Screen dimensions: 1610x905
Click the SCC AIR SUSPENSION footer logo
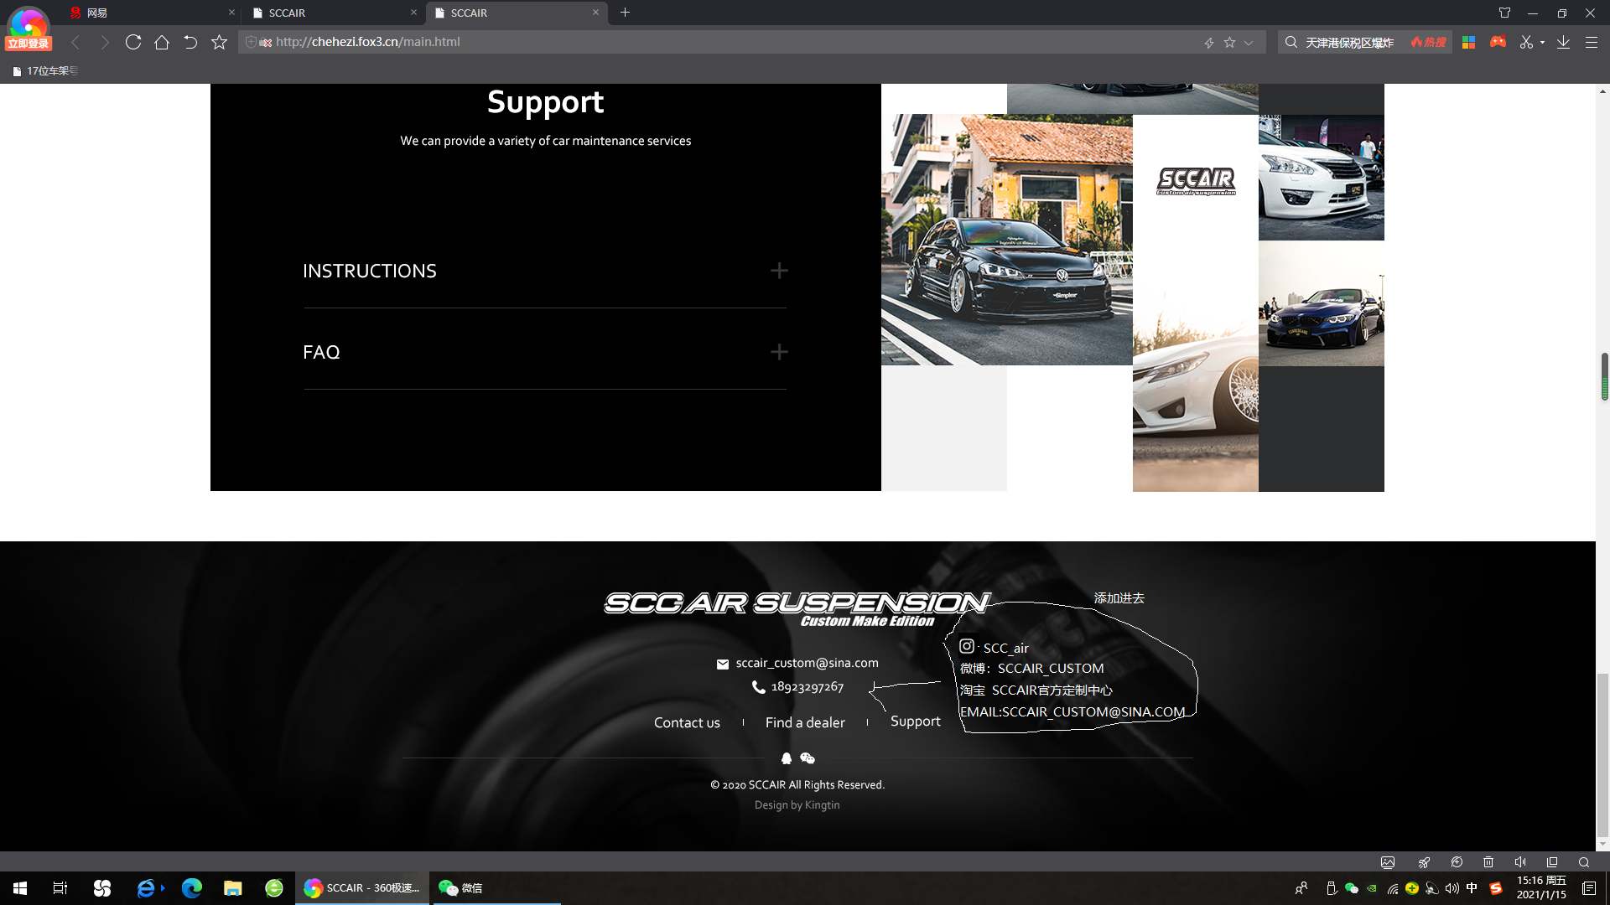click(797, 609)
